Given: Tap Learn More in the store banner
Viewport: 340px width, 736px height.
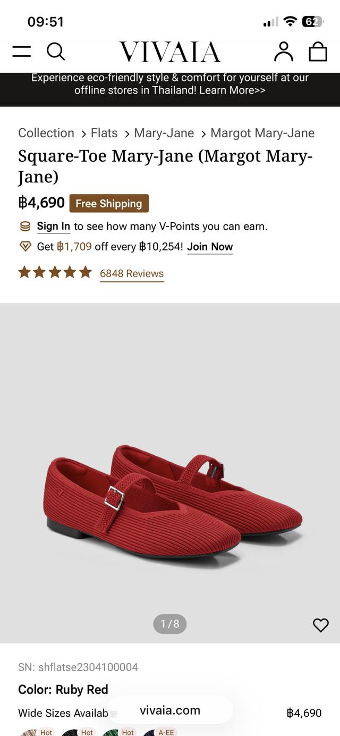Looking at the screenshot, I should [232, 90].
